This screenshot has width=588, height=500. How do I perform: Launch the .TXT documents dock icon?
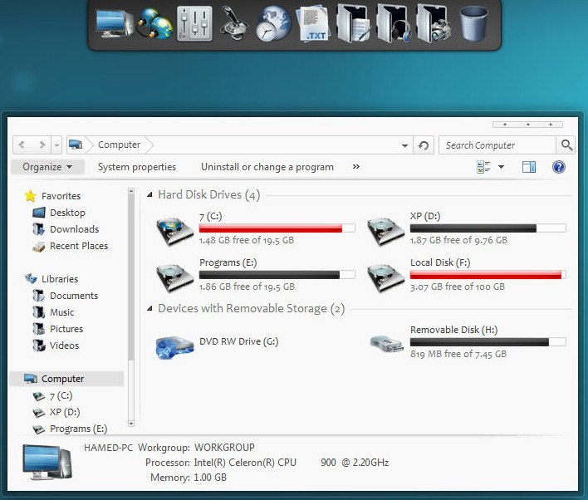pos(313,23)
